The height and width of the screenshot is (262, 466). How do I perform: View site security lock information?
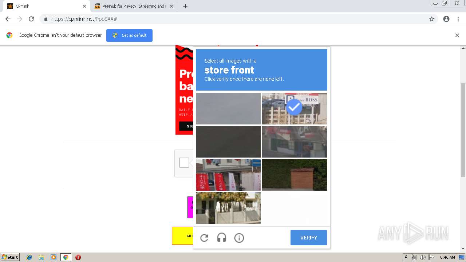click(x=46, y=19)
